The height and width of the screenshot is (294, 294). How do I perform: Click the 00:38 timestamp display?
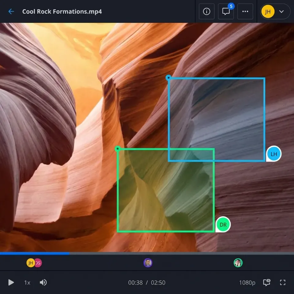[x=135, y=282]
